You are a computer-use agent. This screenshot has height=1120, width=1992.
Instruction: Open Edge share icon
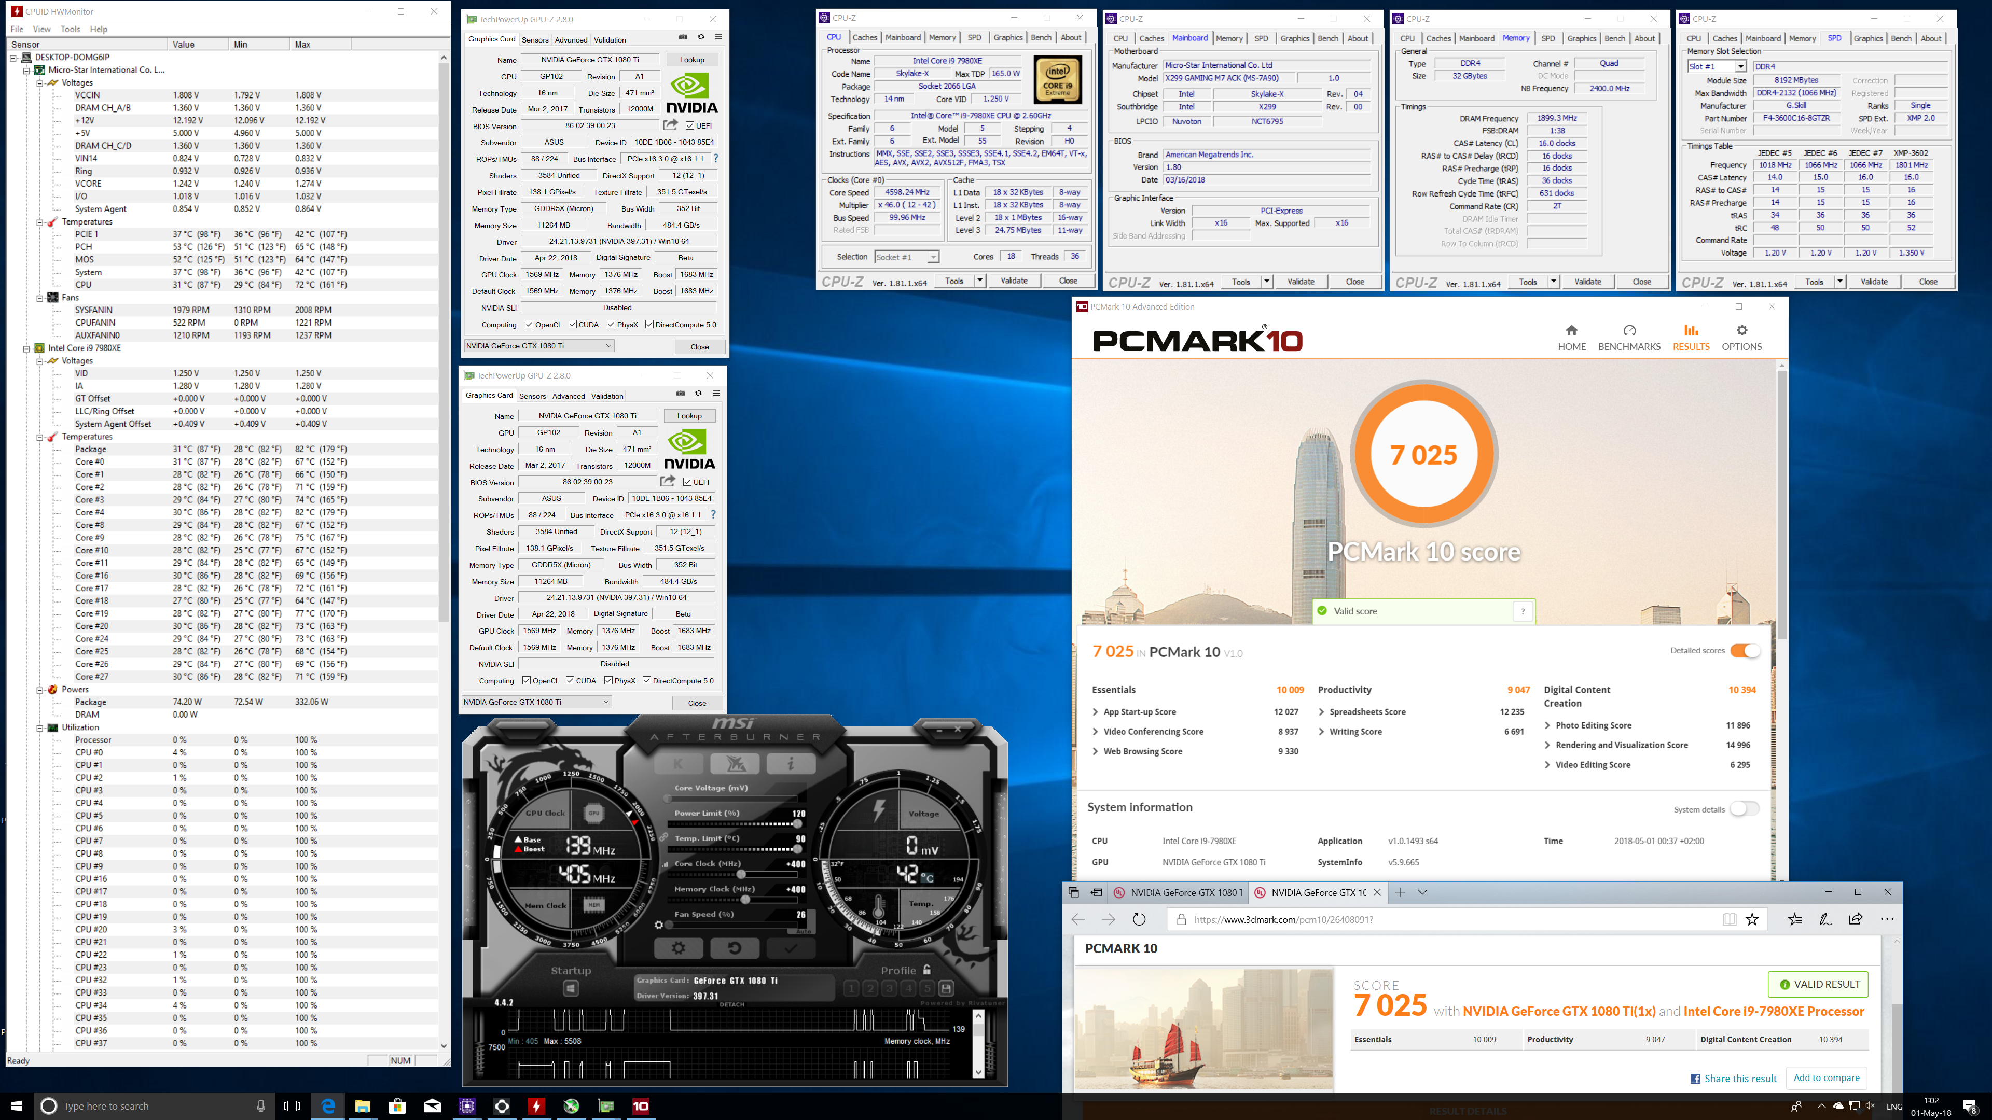point(1856,919)
